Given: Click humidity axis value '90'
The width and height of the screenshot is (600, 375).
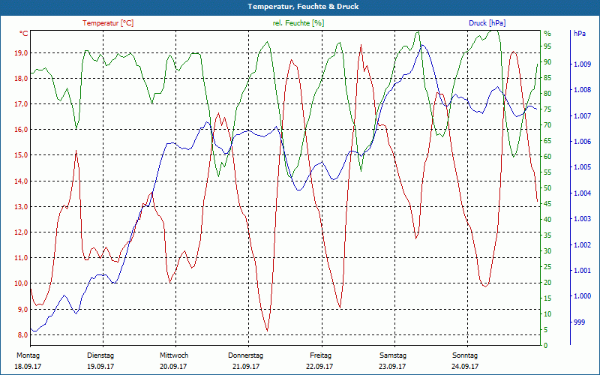Looking at the screenshot, I should [547, 62].
